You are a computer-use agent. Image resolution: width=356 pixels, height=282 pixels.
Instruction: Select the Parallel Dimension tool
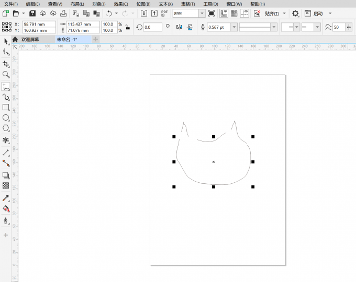6,152
